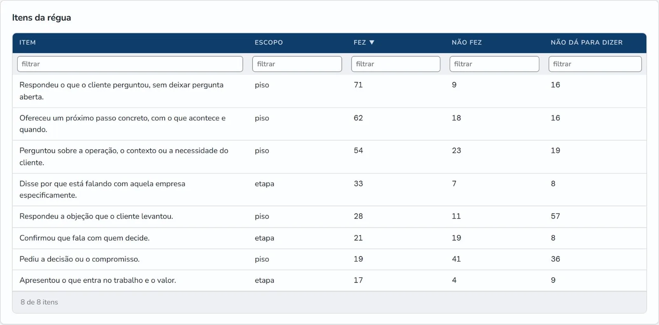Image resolution: width=659 pixels, height=325 pixels.
Task: Focus the NÃO FEZ filter field
Action: [x=494, y=64]
